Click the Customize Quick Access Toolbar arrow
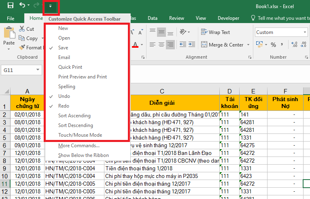Image resolution: width=310 pixels, height=199 pixels. [50, 6]
